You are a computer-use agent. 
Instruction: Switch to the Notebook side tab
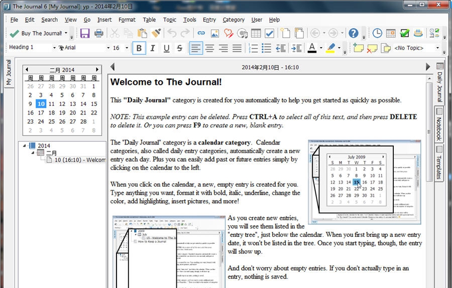point(439,124)
